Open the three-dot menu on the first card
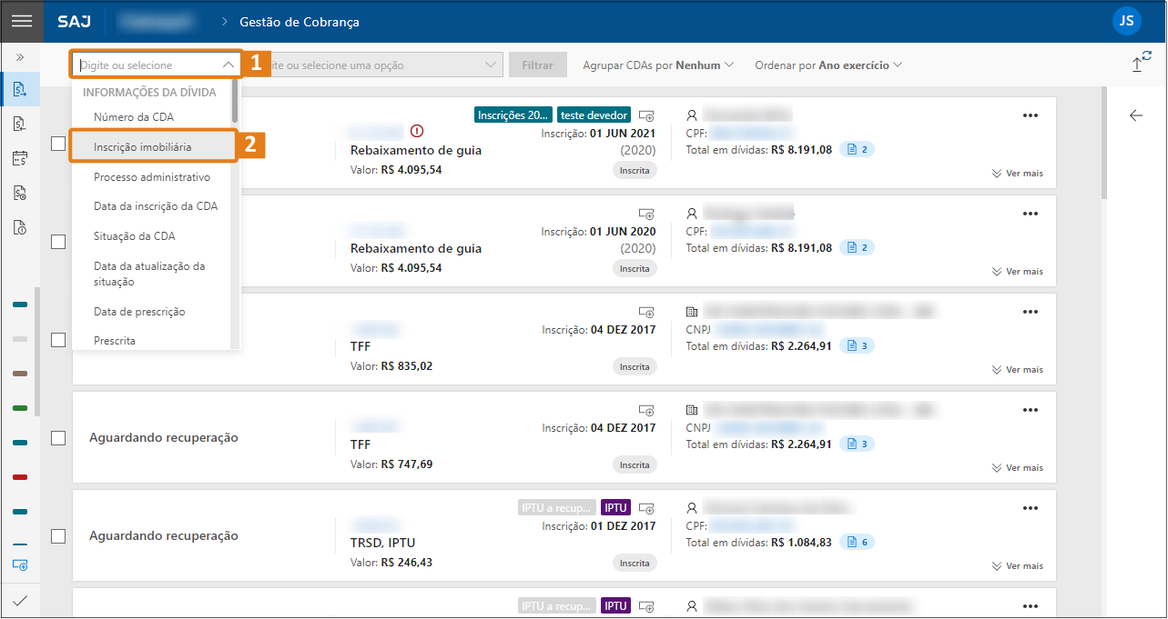The width and height of the screenshot is (1168, 619). tap(1030, 115)
